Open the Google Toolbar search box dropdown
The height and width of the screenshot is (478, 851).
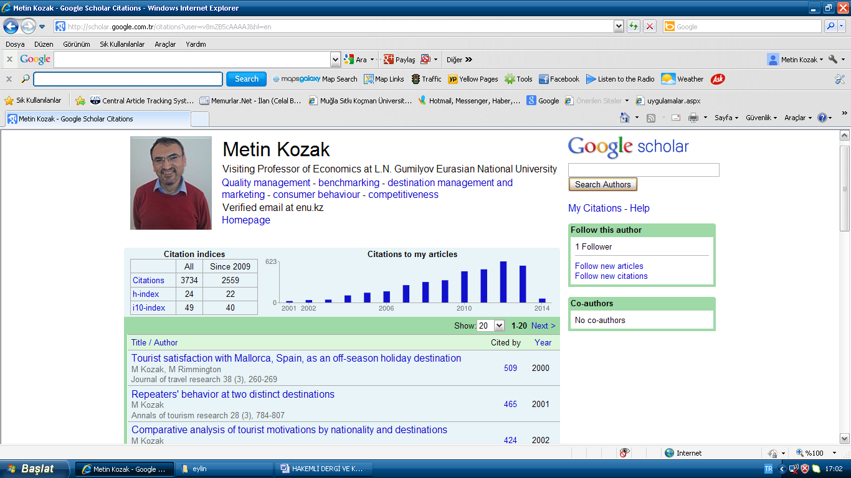coord(335,60)
